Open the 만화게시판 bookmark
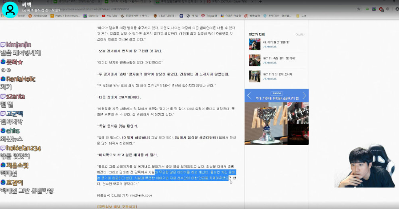This screenshot has height=209, width=399. coord(135,16)
